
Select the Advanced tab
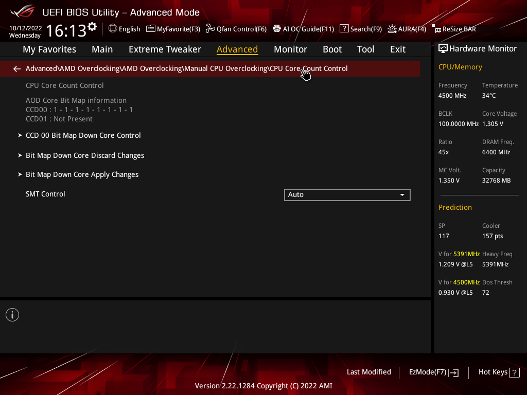[x=237, y=49]
